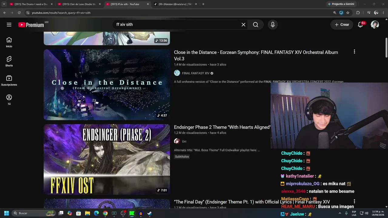Open the Chrome profile avatar
The width and height of the screenshot is (388, 218).
tap(376, 13)
